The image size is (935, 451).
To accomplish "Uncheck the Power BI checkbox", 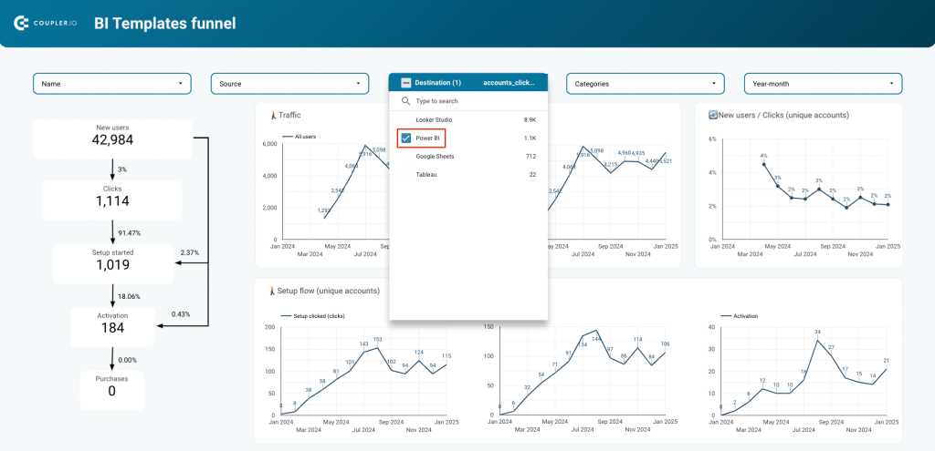I will (x=406, y=138).
